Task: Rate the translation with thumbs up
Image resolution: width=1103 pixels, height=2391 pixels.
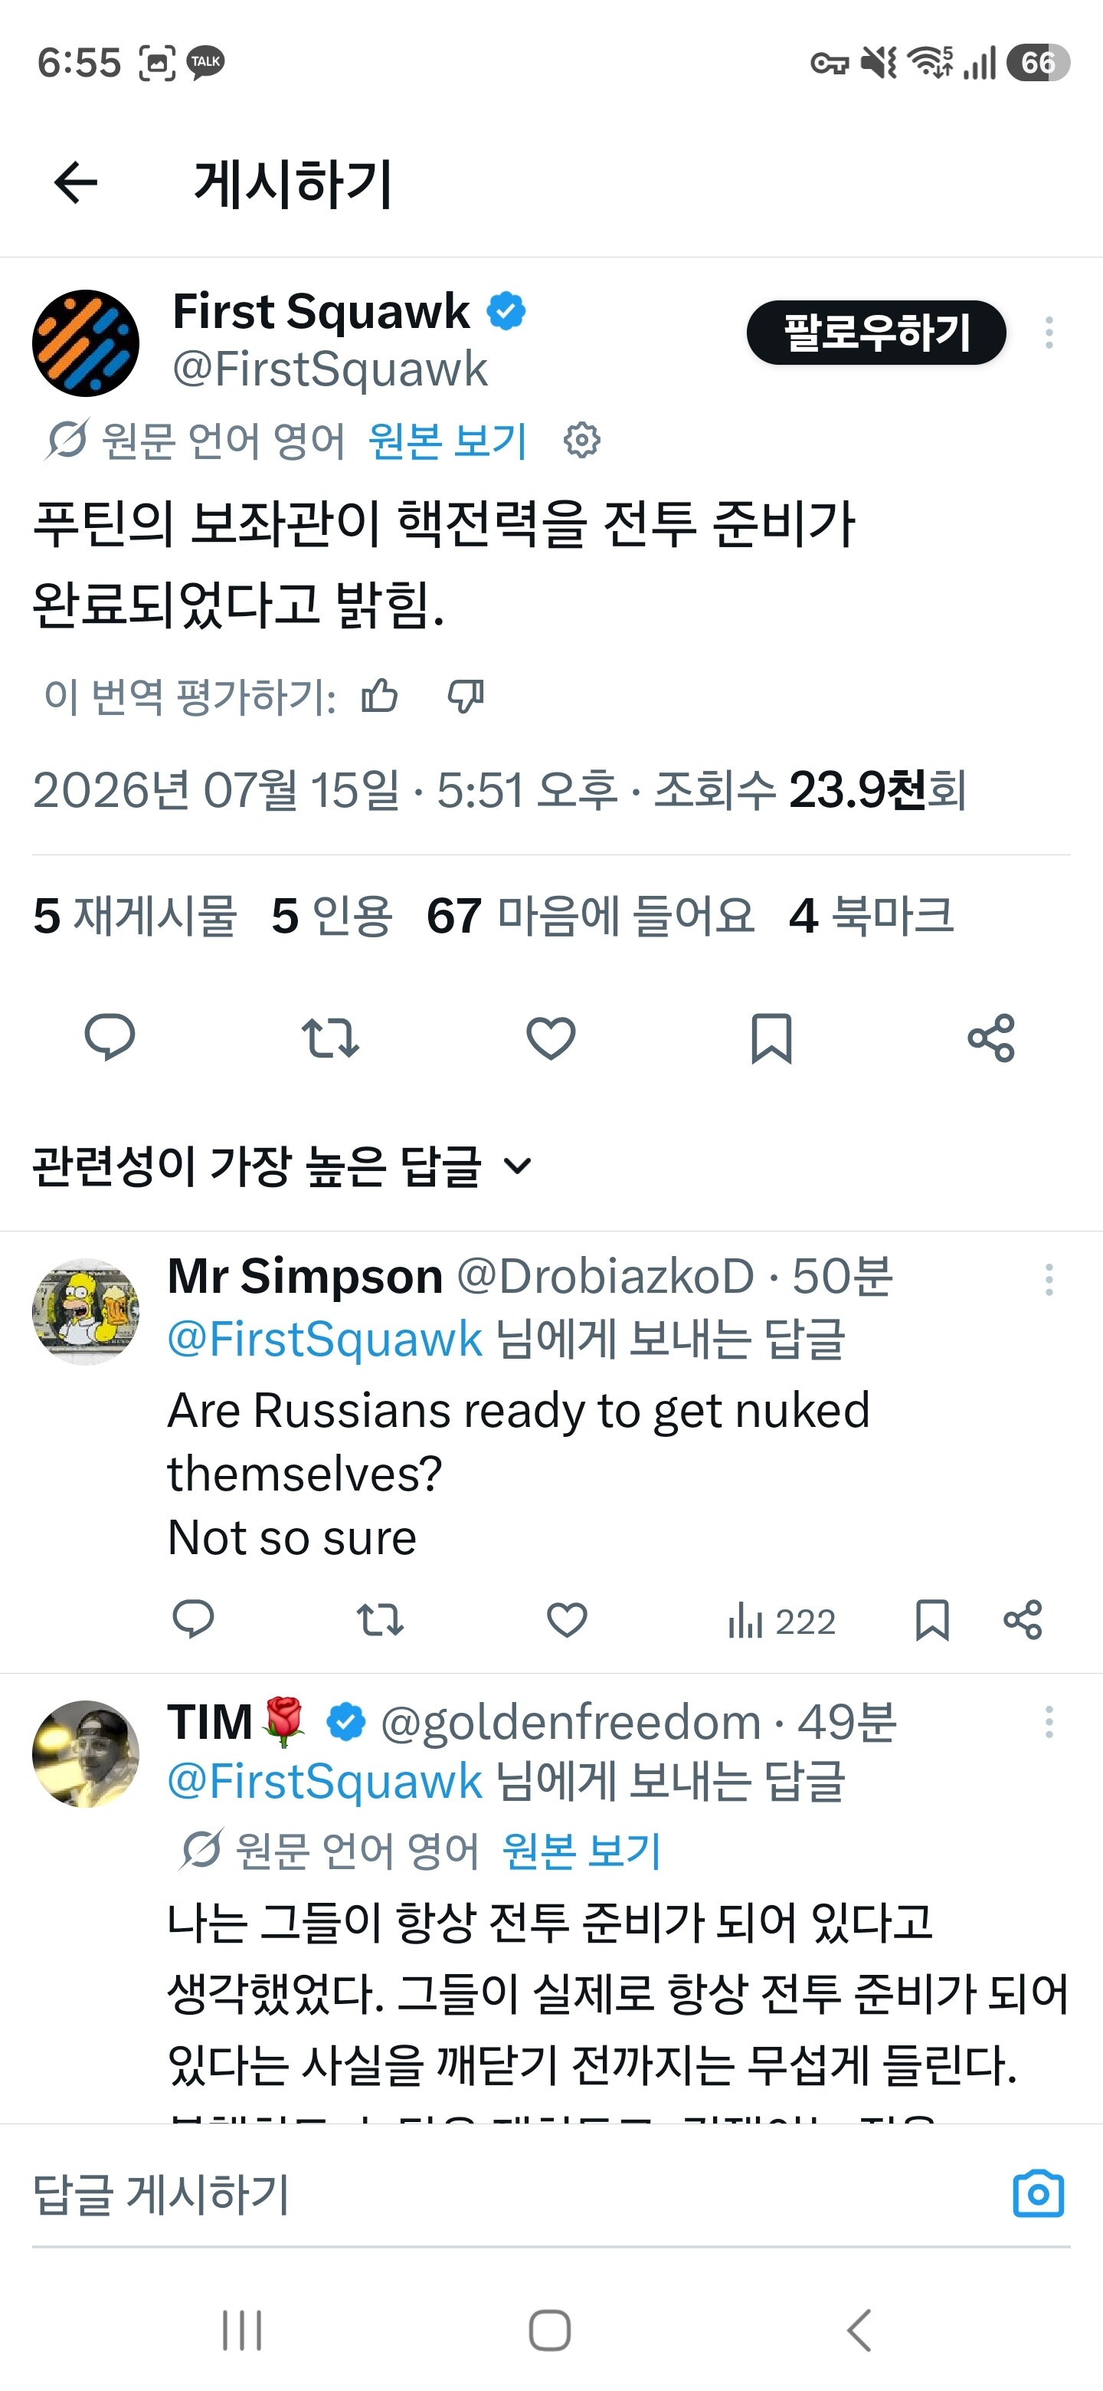Action: tap(379, 695)
